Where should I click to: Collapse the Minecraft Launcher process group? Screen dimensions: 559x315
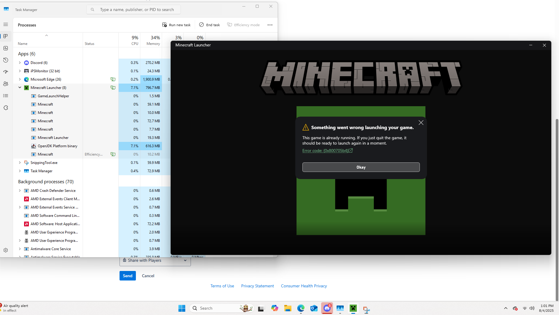[x=20, y=88]
